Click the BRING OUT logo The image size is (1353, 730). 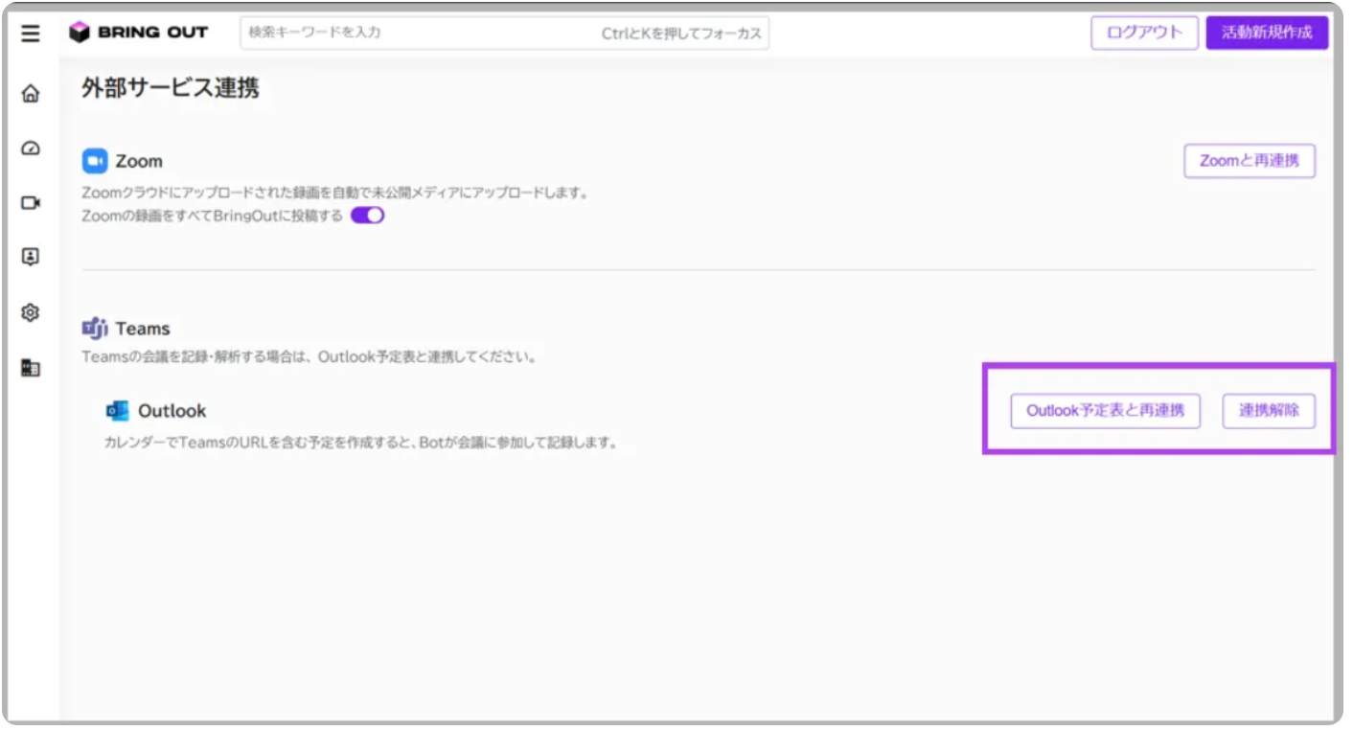(x=139, y=33)
